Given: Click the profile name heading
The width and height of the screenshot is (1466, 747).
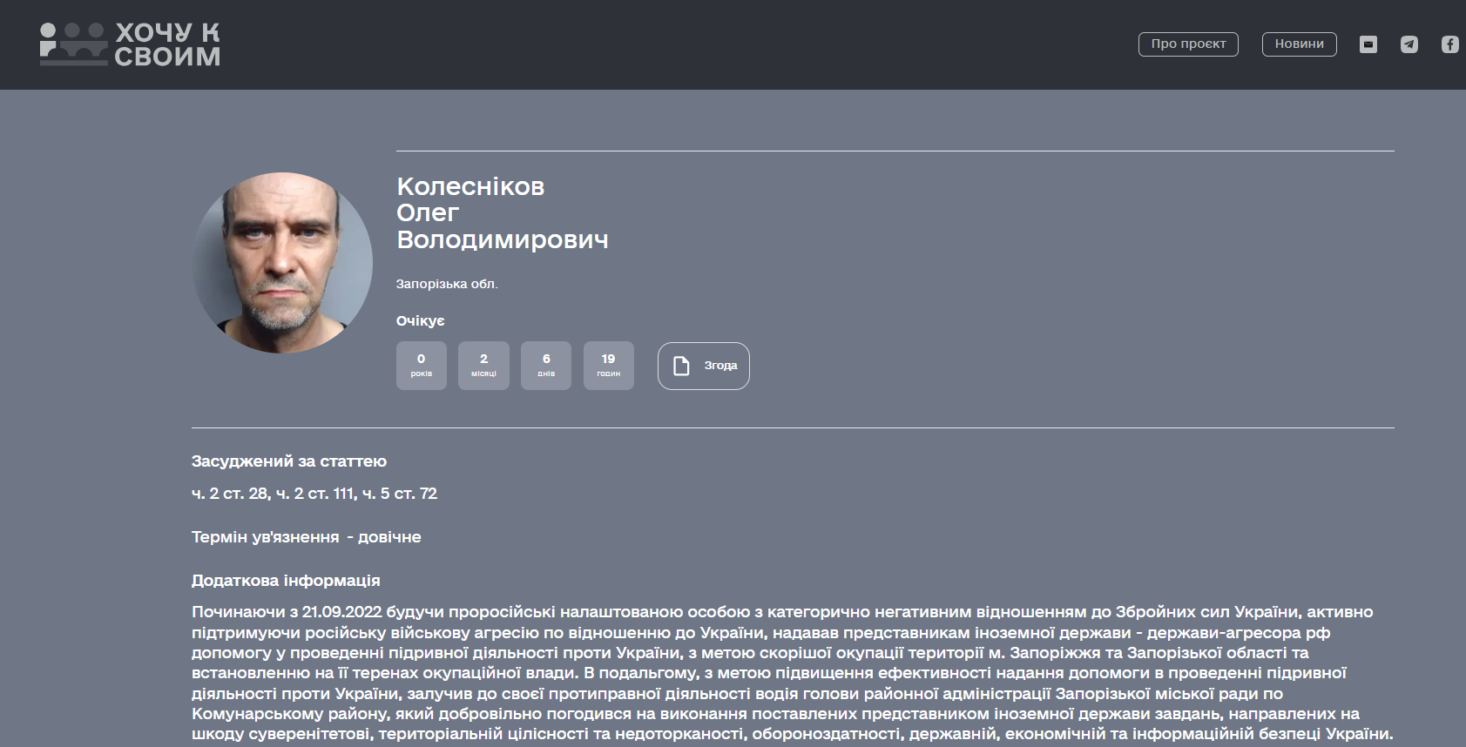Looking at the screenshot, I should (502, 213).
